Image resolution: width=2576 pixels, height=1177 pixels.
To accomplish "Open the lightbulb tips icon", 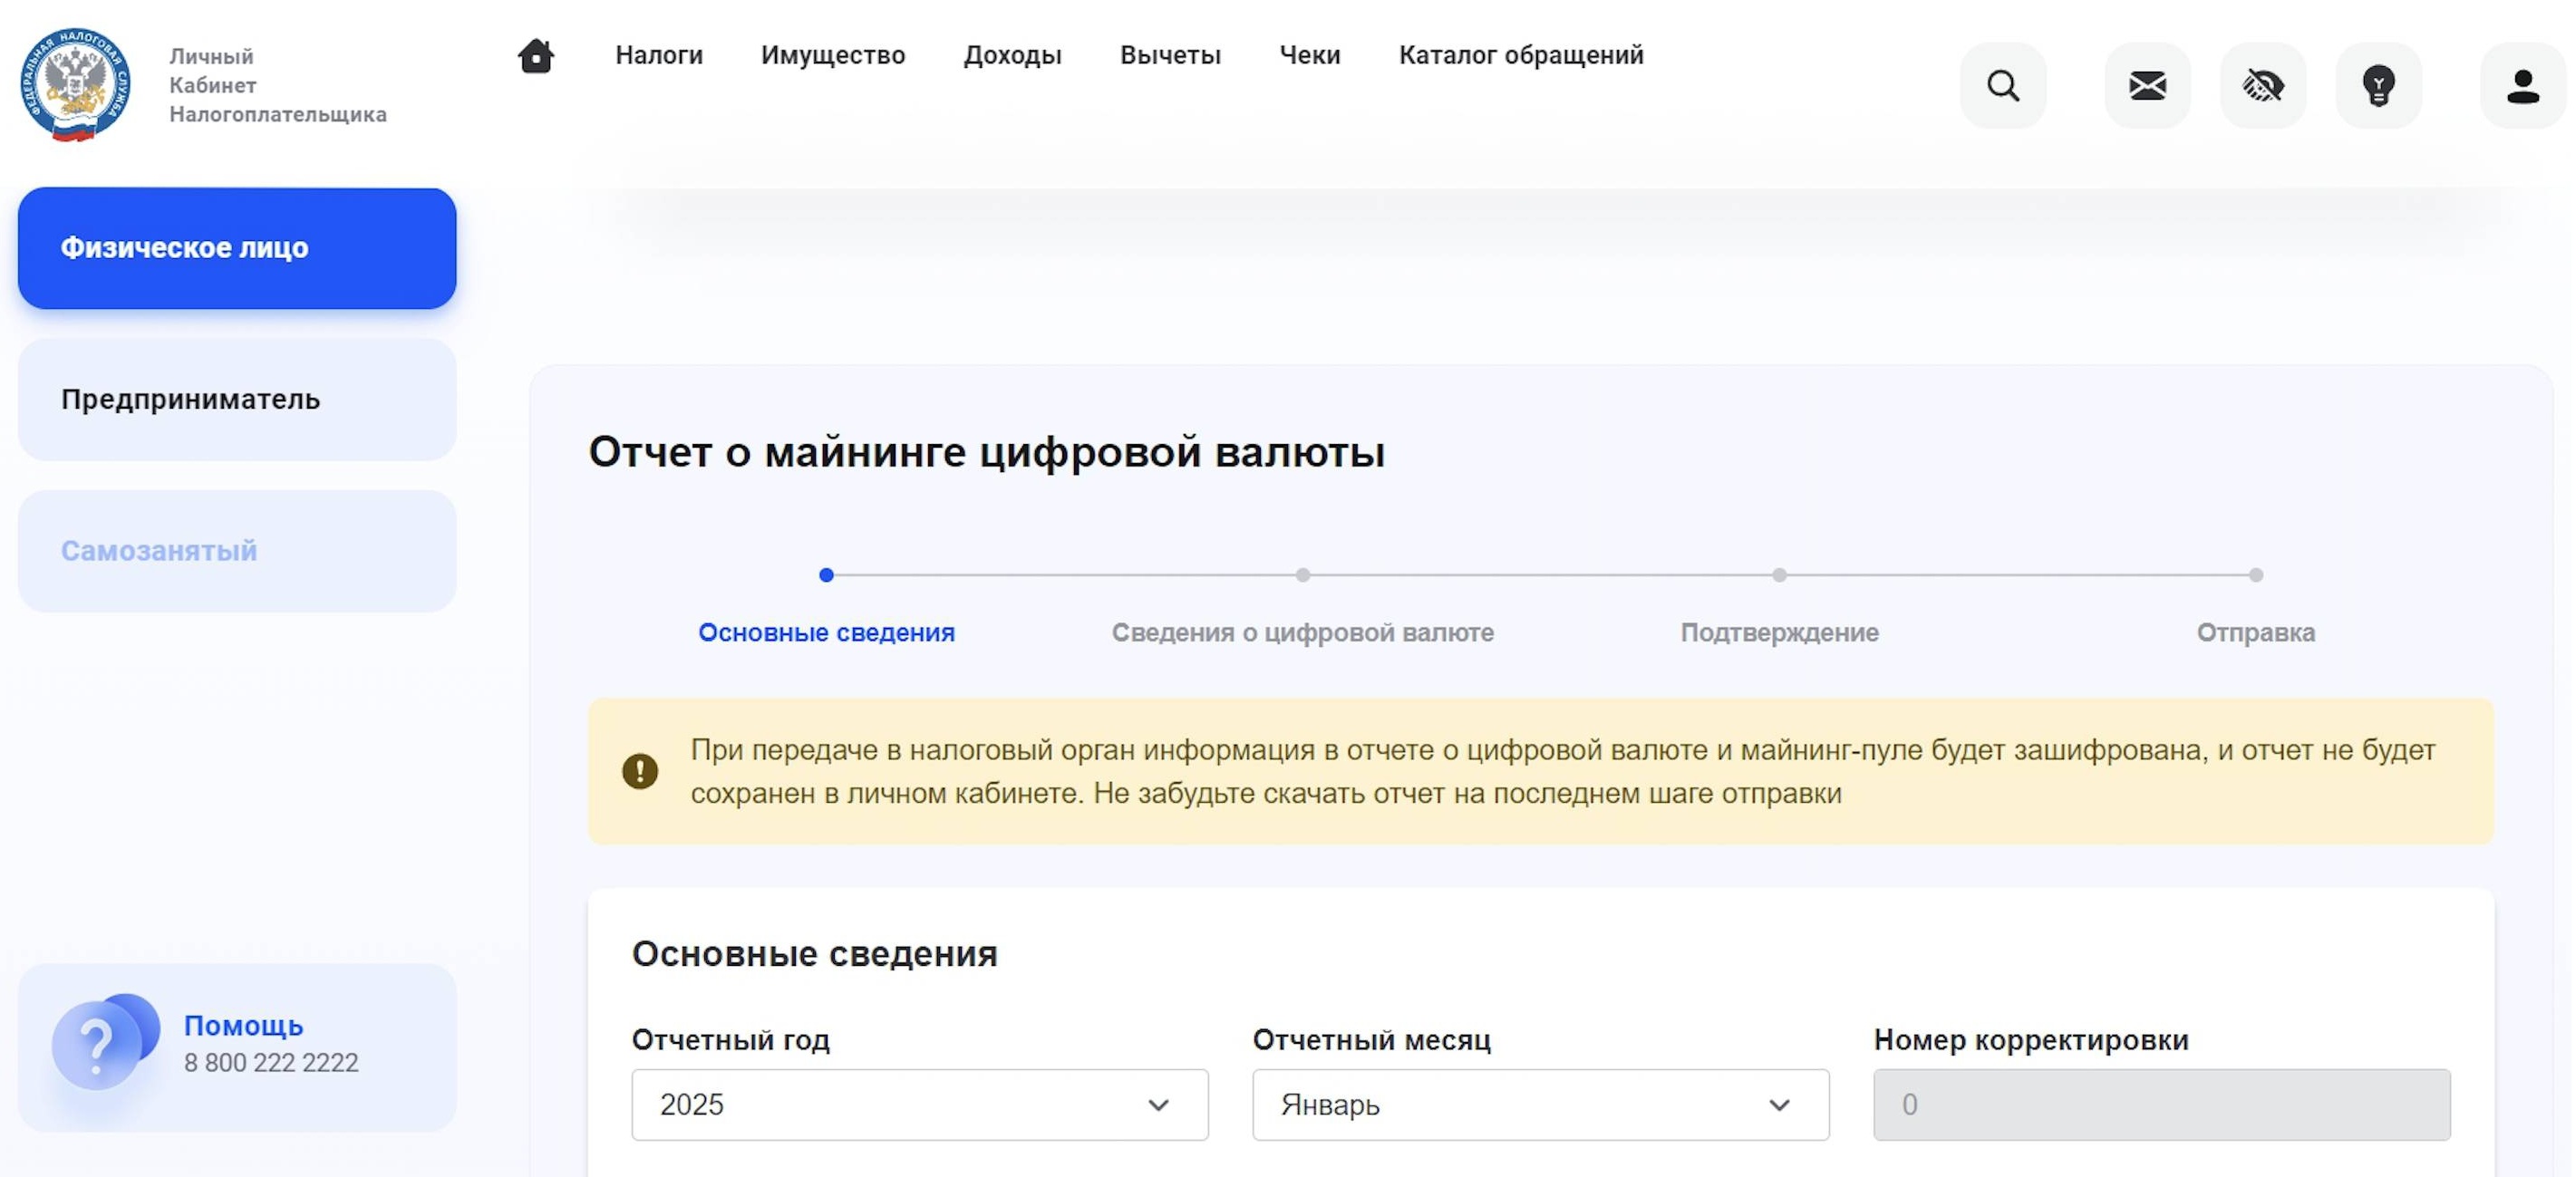I will 2379,85.
